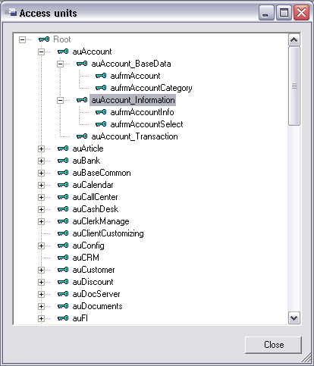Expand the auConfig node

click(41, 246)
